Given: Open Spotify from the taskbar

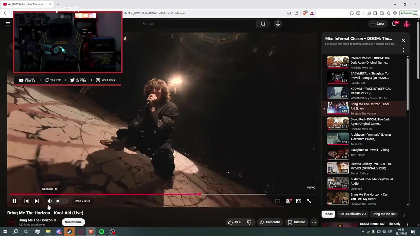Looking at the screenshot, I should click(x=102, y=232).
